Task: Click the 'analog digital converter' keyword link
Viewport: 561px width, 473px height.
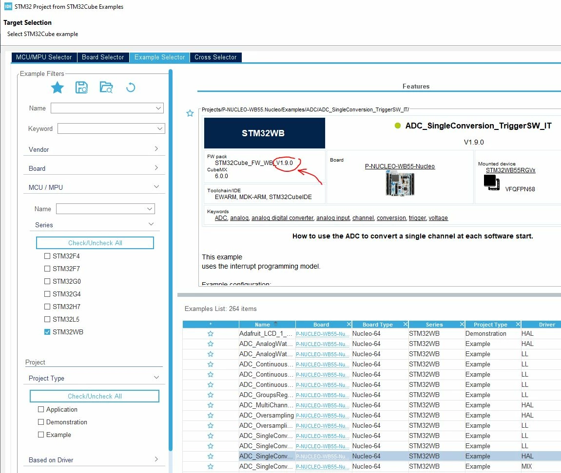Action: (x=282, y=218)
